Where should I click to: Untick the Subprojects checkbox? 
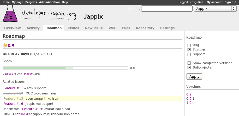189,67
